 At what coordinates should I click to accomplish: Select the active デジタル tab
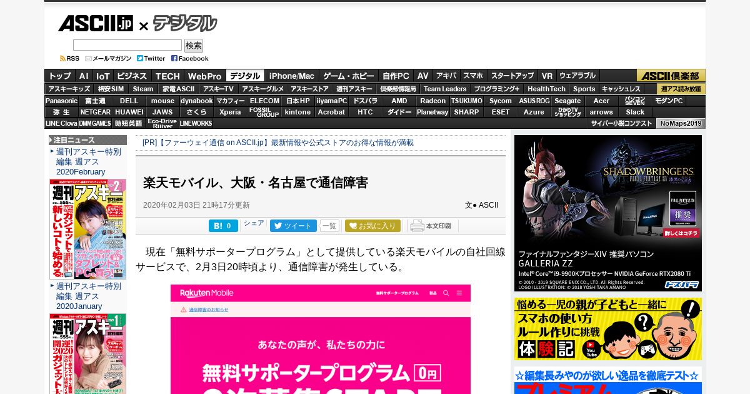point(245,76)
